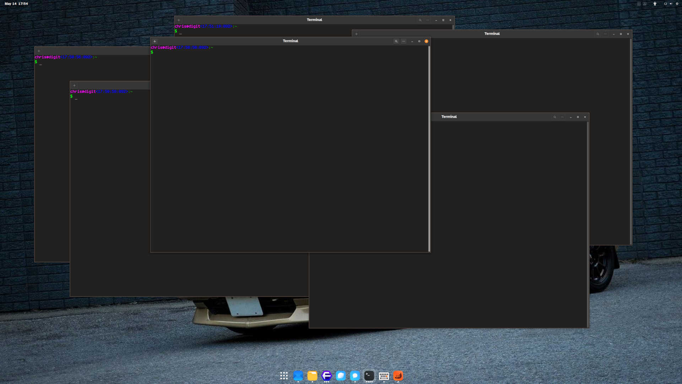Open the on-screen keyboard app from the dock
682x384 pixels.
tap(384, 376)
